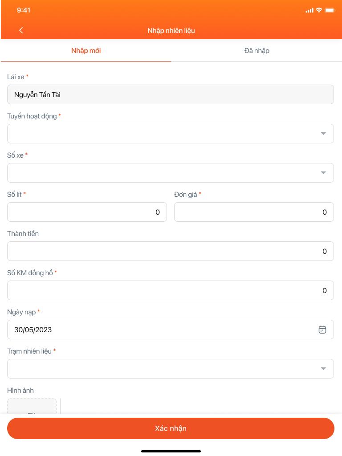Expand the Trạm nhiên liệu dropdown
342x456 pixels.
click(171, 369)
